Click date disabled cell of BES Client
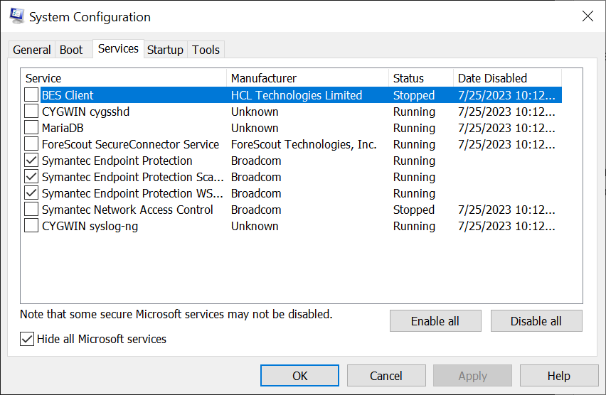This screenshot has width=606, height=395. [506, 95]
